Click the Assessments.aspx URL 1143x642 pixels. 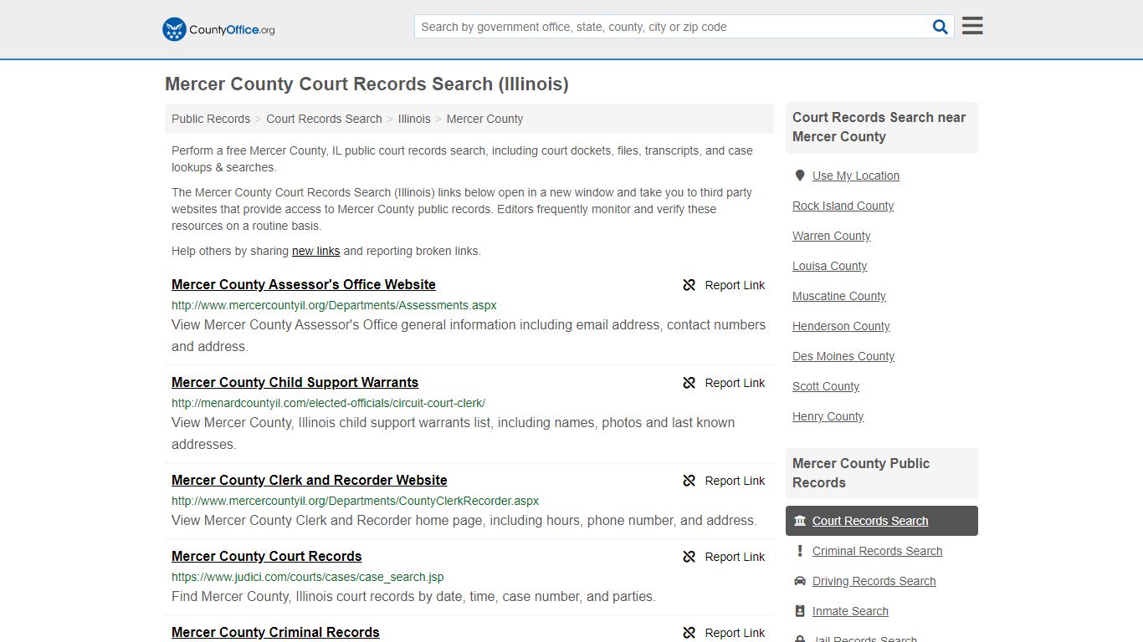click(x=334, y=305)
